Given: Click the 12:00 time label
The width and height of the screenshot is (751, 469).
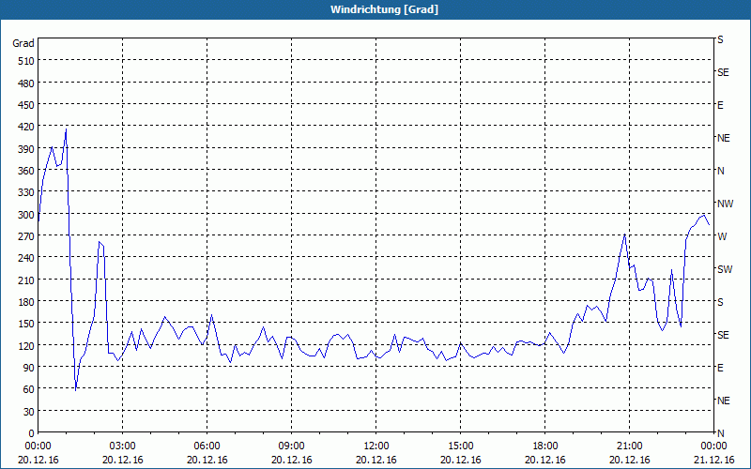Looking at the screenshot, I should 376,446.
